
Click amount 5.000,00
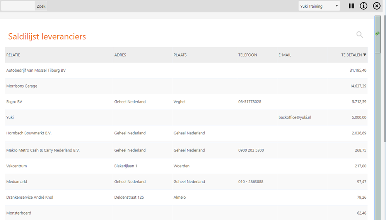(x=359, y=117)
